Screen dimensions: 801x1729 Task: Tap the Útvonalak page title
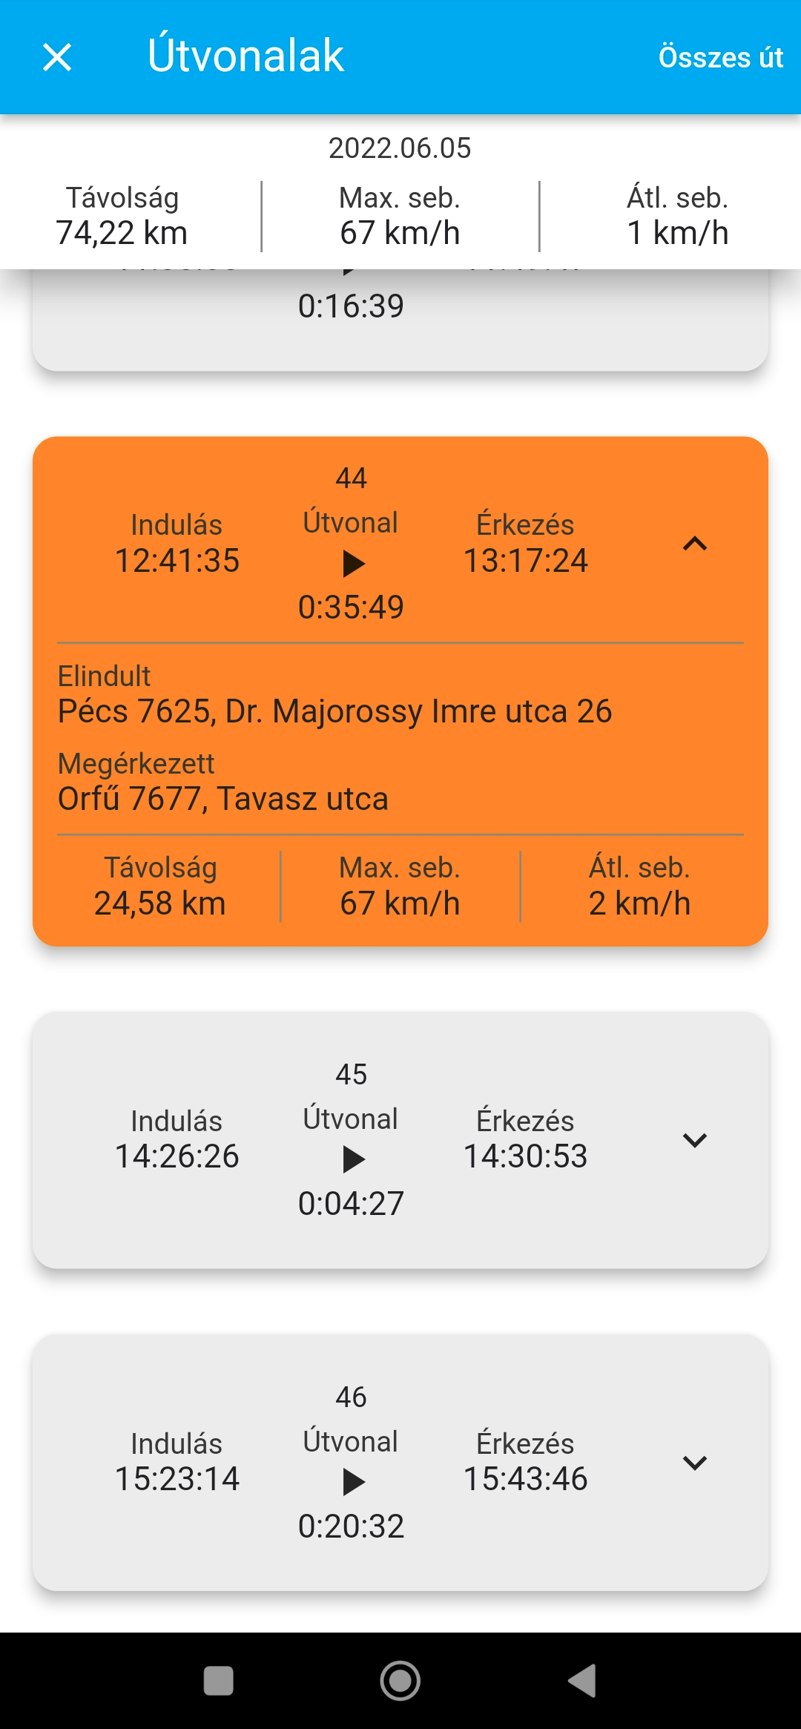[x=245, y=56]
